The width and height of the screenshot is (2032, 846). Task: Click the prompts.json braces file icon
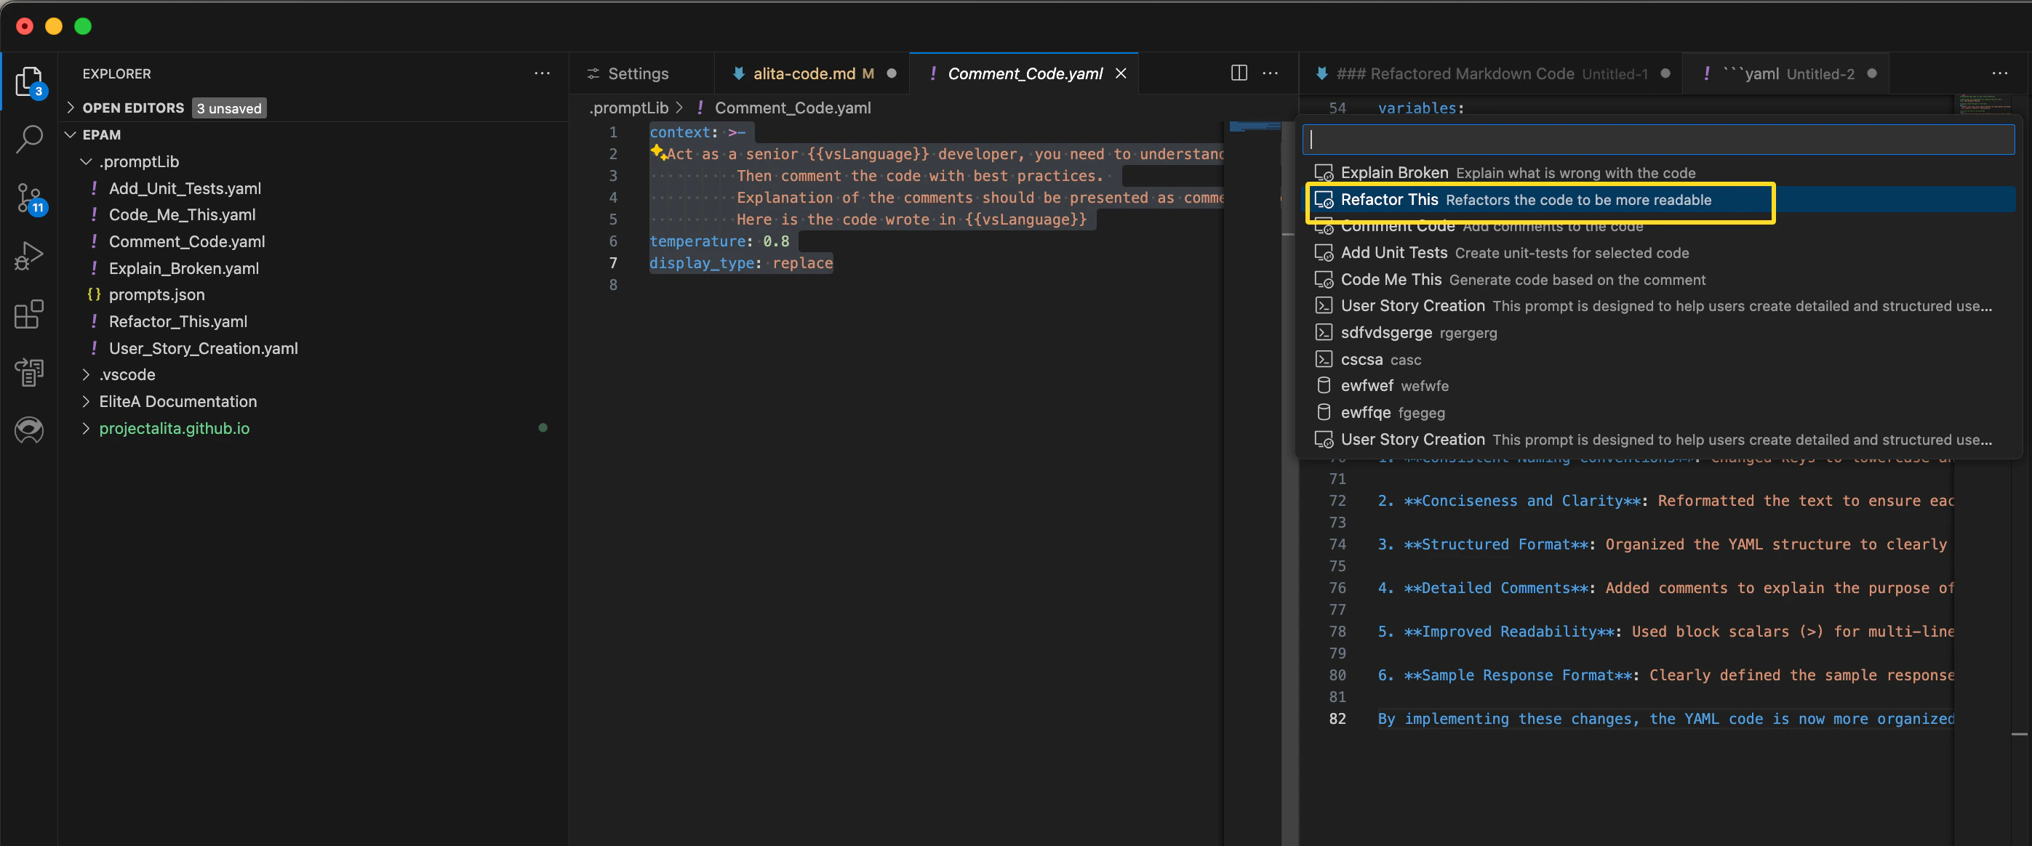coord(94,295)
